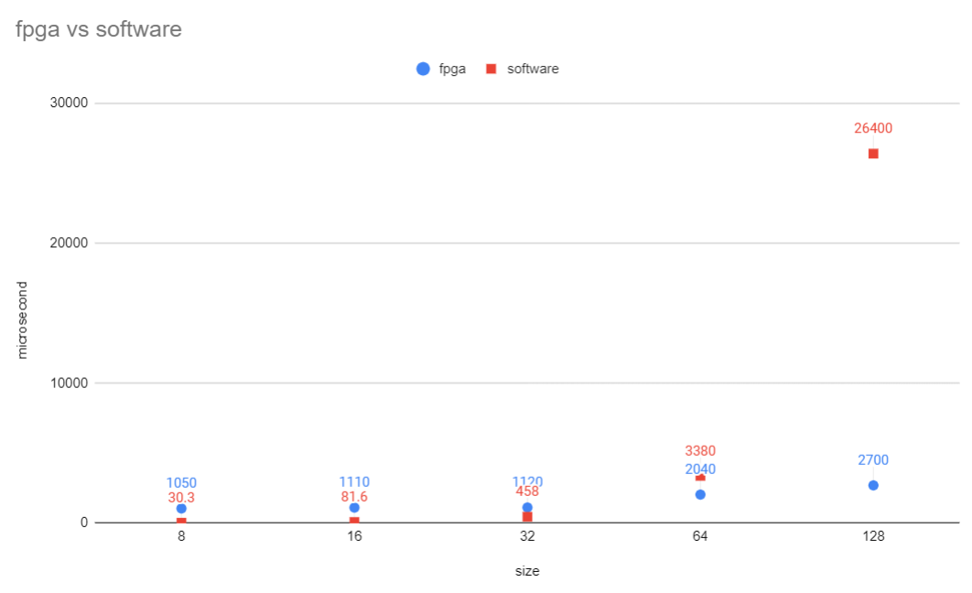Select the chart title 'fpga vs software'
The width and height of the screenshot is (972, 593).
(99, 29)
